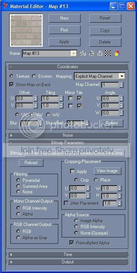Select the UV radio button
Viewport: 137px width, 273px height.
(17, 114)
